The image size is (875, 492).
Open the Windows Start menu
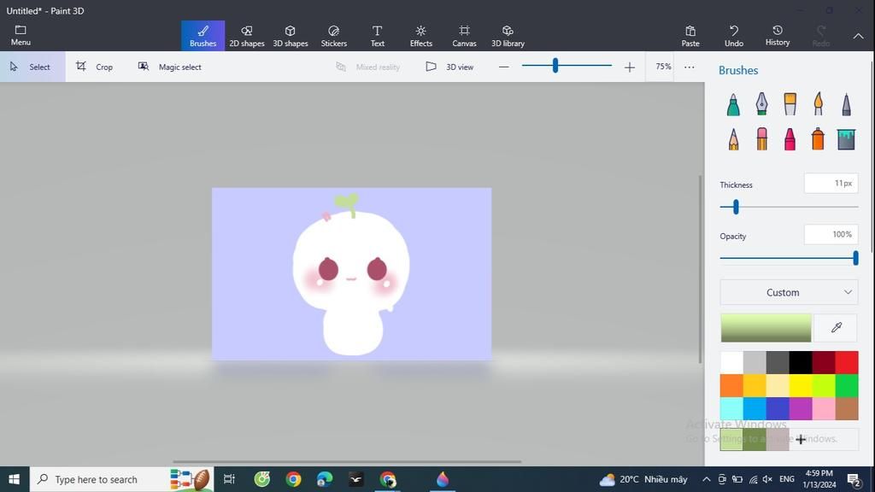(15, 479)
